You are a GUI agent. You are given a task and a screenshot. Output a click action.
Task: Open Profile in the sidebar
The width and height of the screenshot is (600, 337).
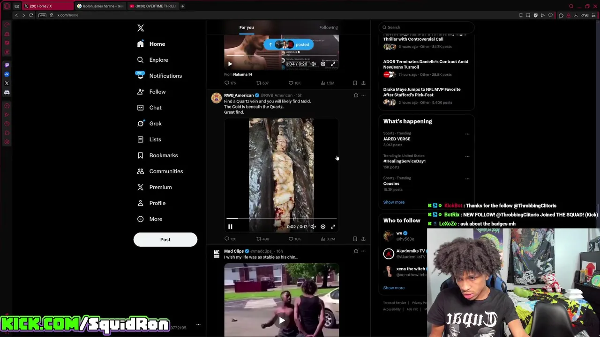click(151, 203)
